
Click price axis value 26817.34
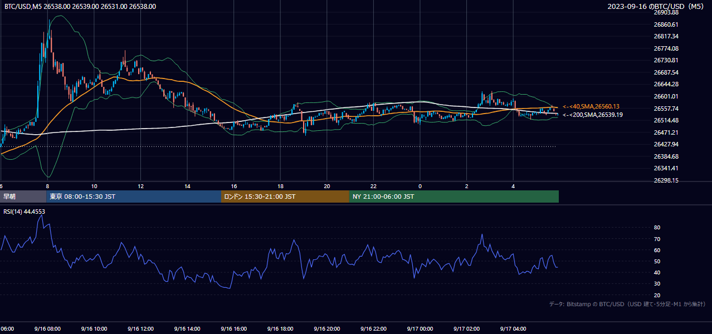coord(666,36)
